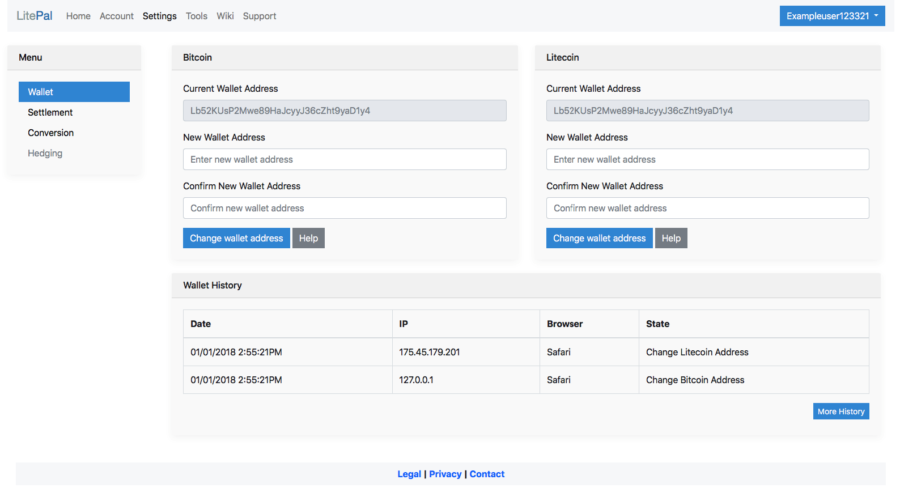The image size is (900, 488).
Task: Open the Wiki page
Action: (225, 16)
